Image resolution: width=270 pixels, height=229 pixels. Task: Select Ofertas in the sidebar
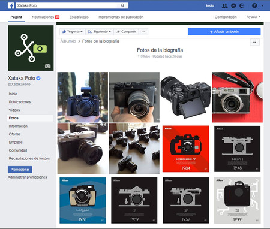pyautogui.click(x=14, y=134)
